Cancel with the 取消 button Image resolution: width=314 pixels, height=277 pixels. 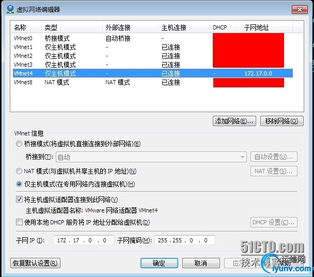point(201,263)
